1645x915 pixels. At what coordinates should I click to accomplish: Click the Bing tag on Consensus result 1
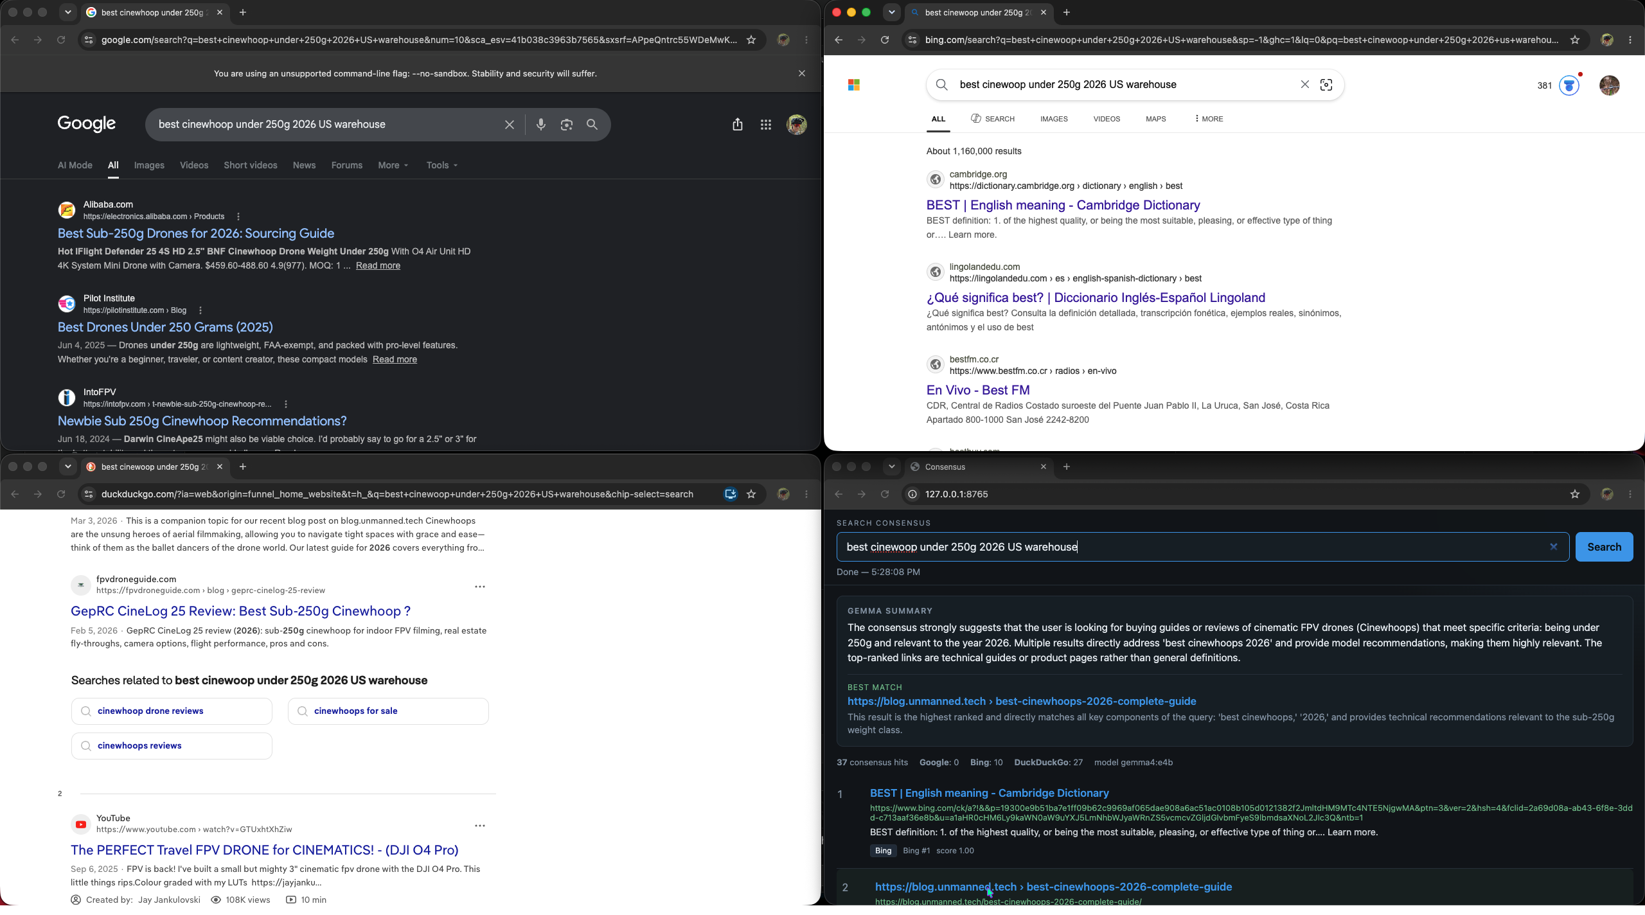883,851
